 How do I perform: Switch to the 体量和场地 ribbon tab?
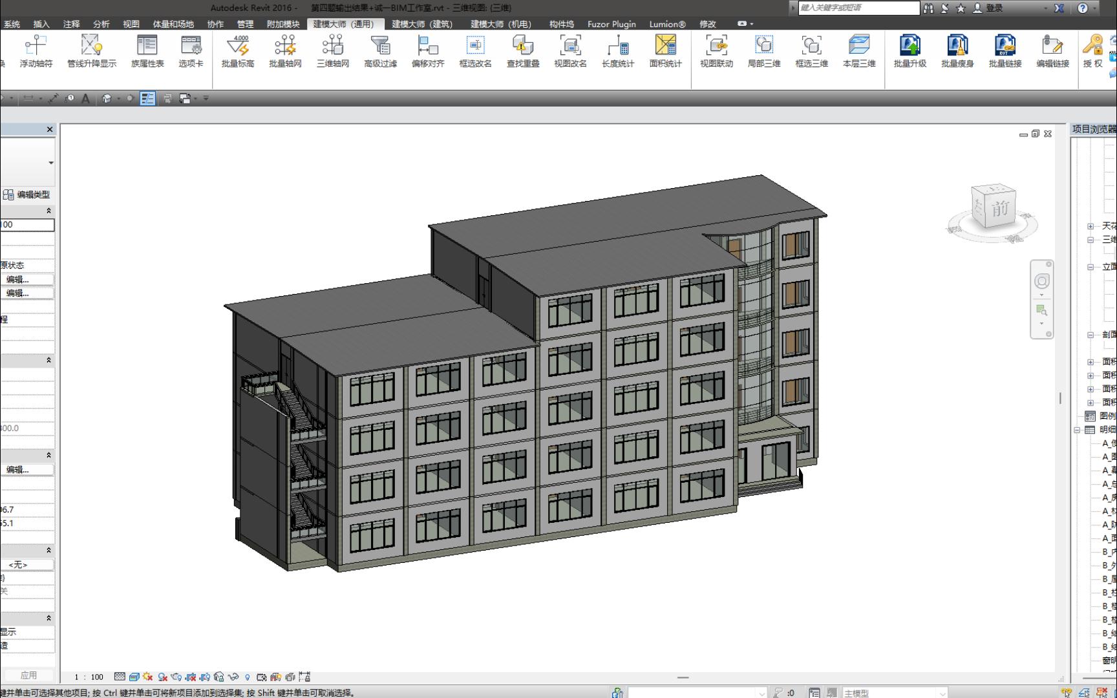click(x=173, y=24)
